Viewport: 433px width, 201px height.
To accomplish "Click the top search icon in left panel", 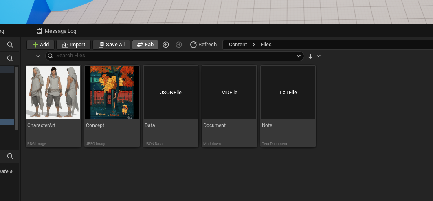I will point(10,45).
